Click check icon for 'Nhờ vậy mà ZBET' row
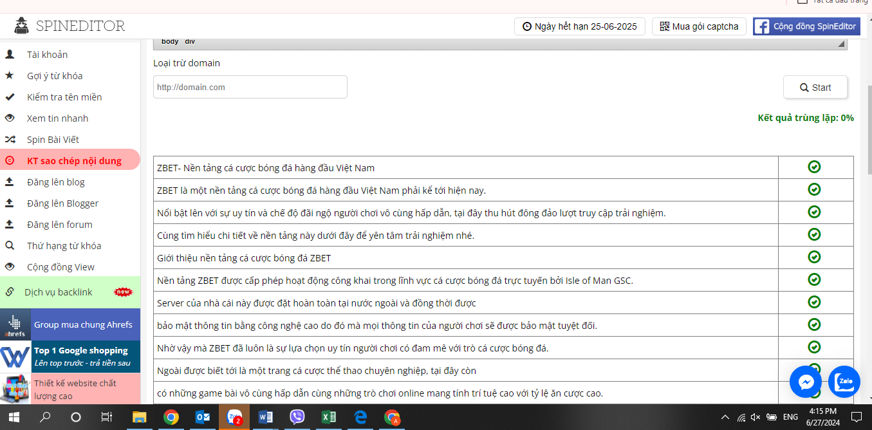 click(x=814, y=347)
